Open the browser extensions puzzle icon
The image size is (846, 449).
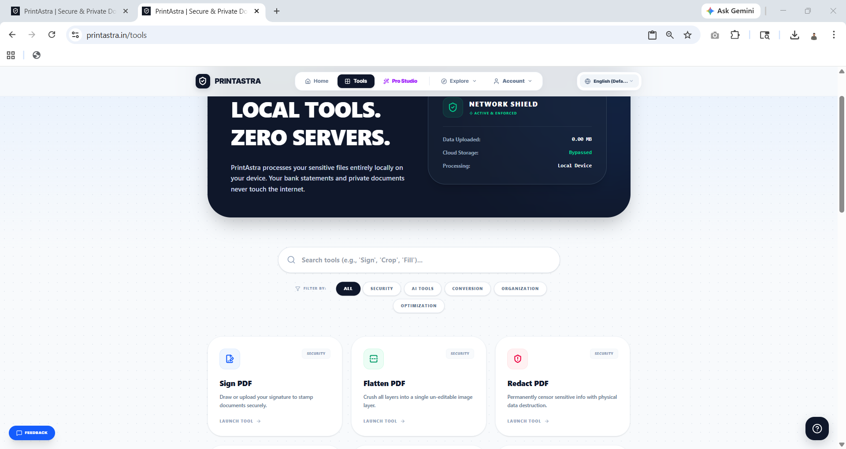click(735, 35)
